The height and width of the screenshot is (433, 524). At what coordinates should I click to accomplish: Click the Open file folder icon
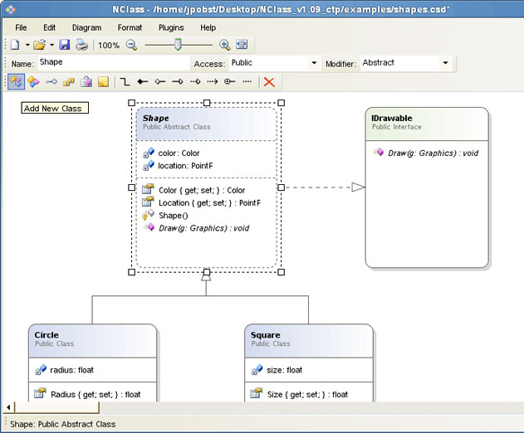[x=39, y=45]
